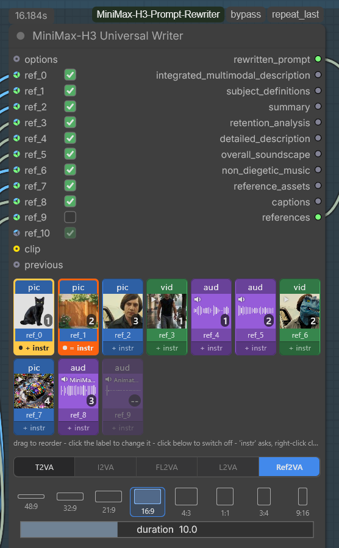Adjust the duration 10.0 slider
The image size is (339, 548).
click(166, 530)
